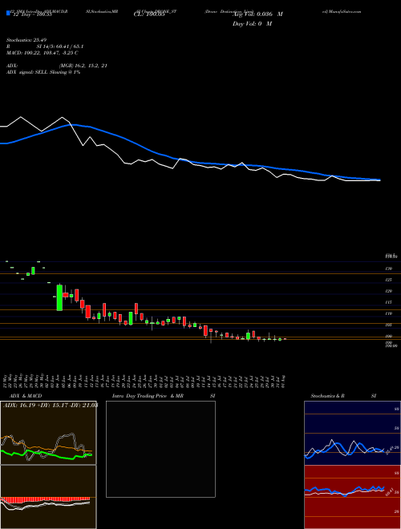This screenshot has width=401, height=529.
Task: Click the '130' price axis label
Action: (389, 269)
